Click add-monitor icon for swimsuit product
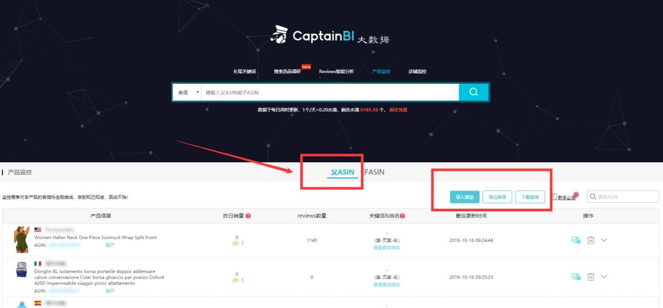Image resolution: width=663 pixels, height=308 pixels. [x=576, y=240]
